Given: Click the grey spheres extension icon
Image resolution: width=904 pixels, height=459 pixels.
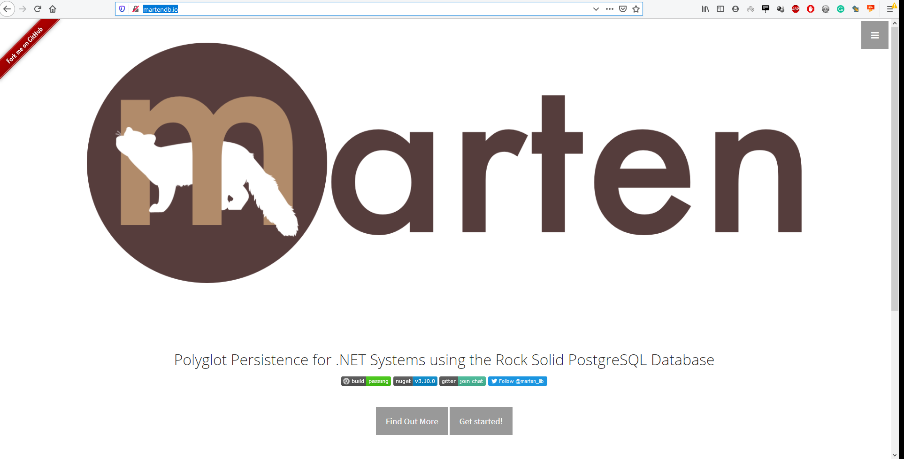Looking at the screenshot, I should point(781,9).
